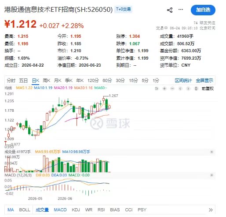Screen dimensions: 226x217
Task: Toggle the 成交量 volume indicator
Action: pyautogui.click(x=42, y=210)
